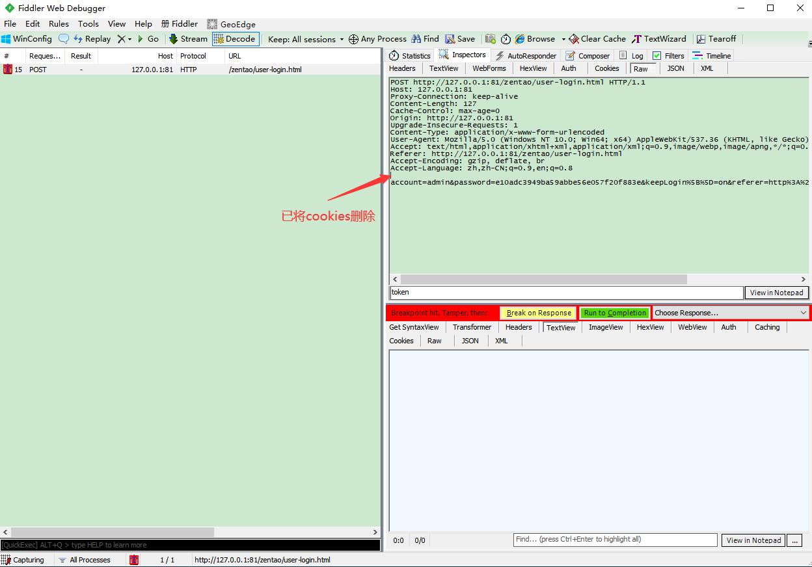Screen dimensions: 812x567
Task: Click the Remove sessions X icon
Action: point(121,39)
